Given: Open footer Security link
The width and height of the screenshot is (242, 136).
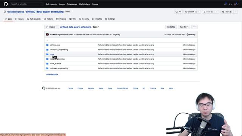Looking at the screenshot, I should 91,88.
